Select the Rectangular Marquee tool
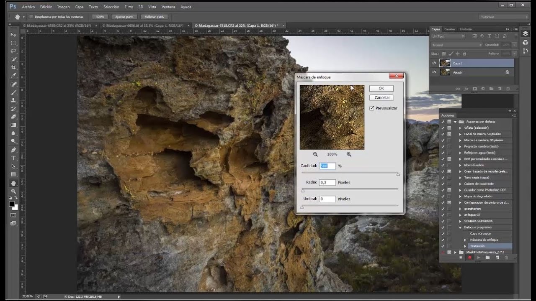 click(13, 43)
